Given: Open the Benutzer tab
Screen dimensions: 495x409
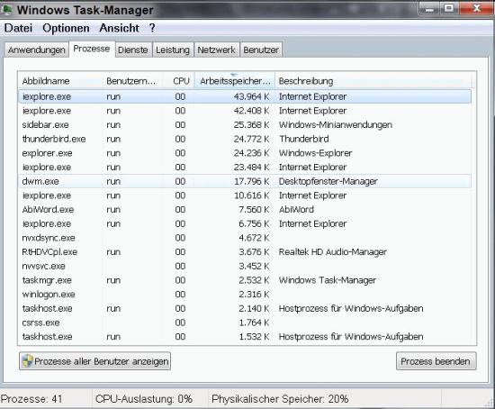Looking at the screenshot, I should 261,50.
